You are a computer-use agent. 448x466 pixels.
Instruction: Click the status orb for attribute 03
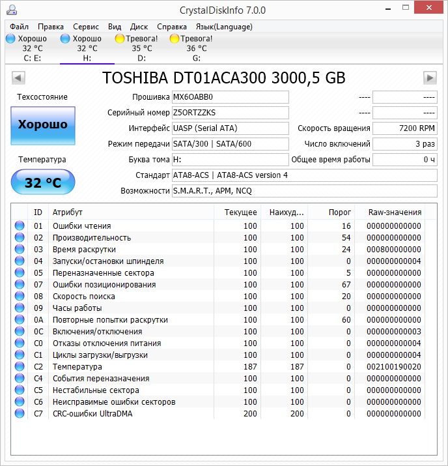pyautogui.click(x=20, y=249)
